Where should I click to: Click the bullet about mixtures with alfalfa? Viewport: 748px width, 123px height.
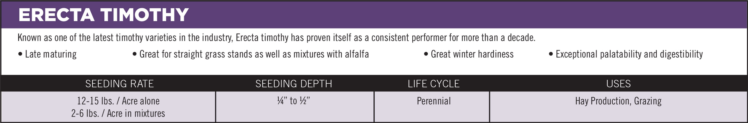click(251, 54)
